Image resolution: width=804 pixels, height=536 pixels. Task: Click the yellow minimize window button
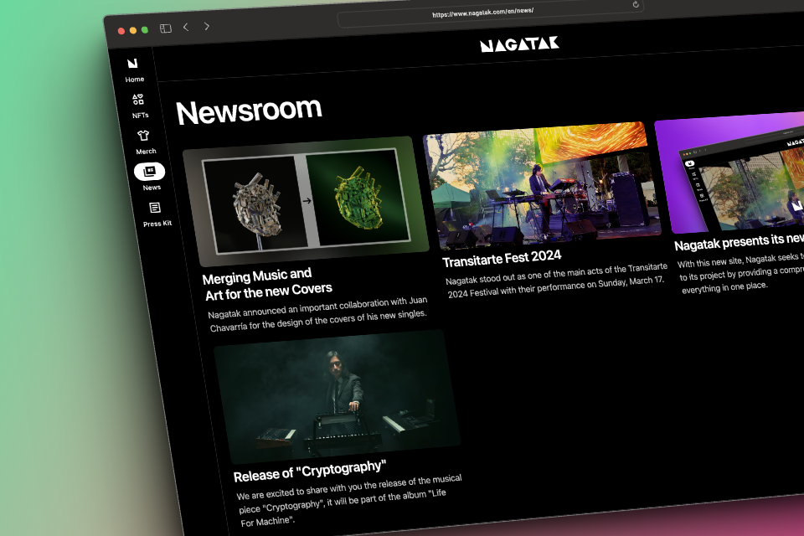point(133,31)
